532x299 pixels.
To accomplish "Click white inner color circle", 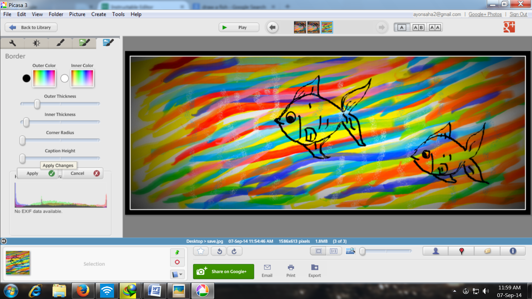I will [x=65, y=78].
